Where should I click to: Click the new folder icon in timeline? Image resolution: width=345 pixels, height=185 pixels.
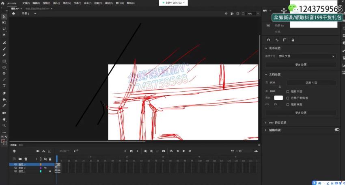(20, 159)
